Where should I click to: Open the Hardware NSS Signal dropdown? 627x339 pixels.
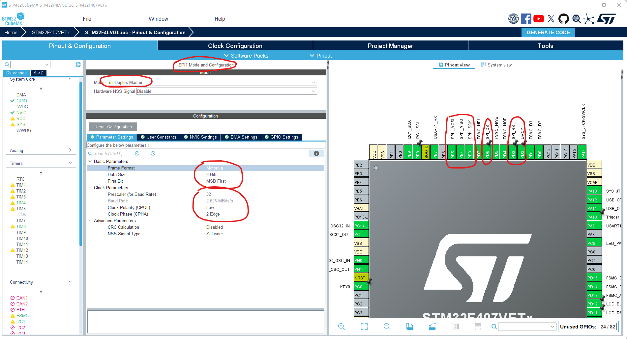pos(314,91)
